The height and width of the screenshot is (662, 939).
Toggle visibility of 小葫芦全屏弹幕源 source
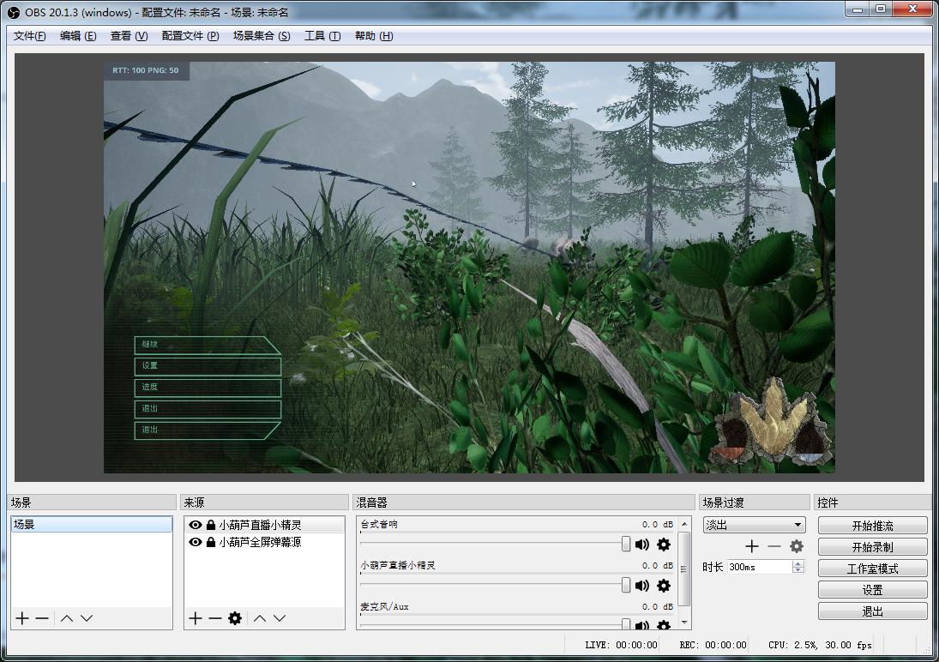[196, 542]
